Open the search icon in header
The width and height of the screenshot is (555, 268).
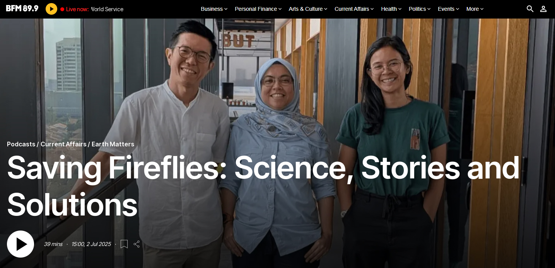[530, 9]
